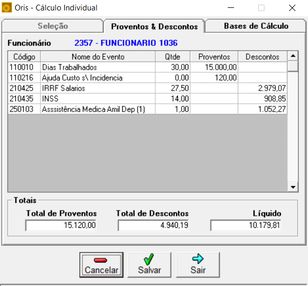Image resolution: width=308 pixels, height=286 pixels.
Task: Close the Oris Cálculo Individual window
Action: tap(292, 8)
